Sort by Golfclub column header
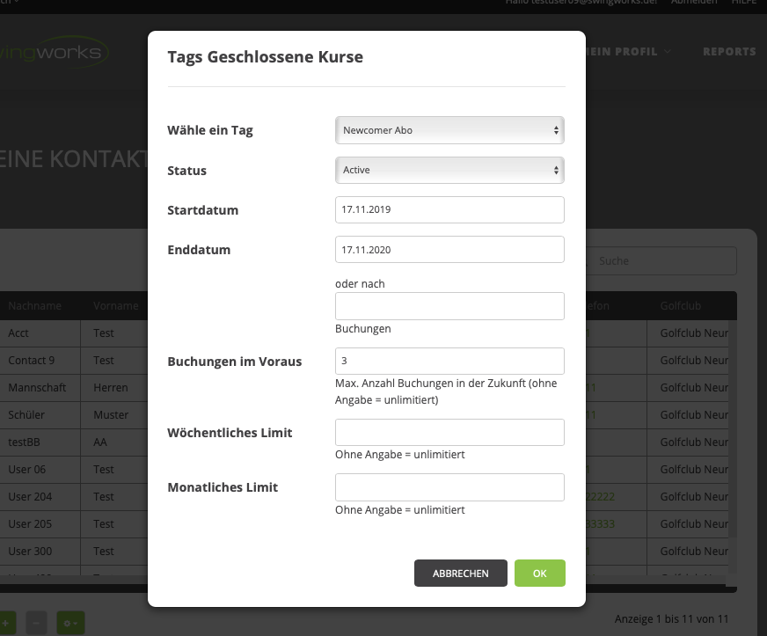Image resolution: width=767 pixels, height=636 pixels. tap(681, 306)
